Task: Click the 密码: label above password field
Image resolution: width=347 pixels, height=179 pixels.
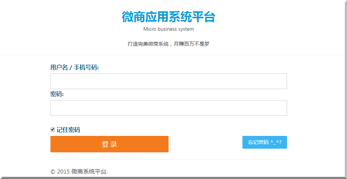Action: tap(57, 94)
